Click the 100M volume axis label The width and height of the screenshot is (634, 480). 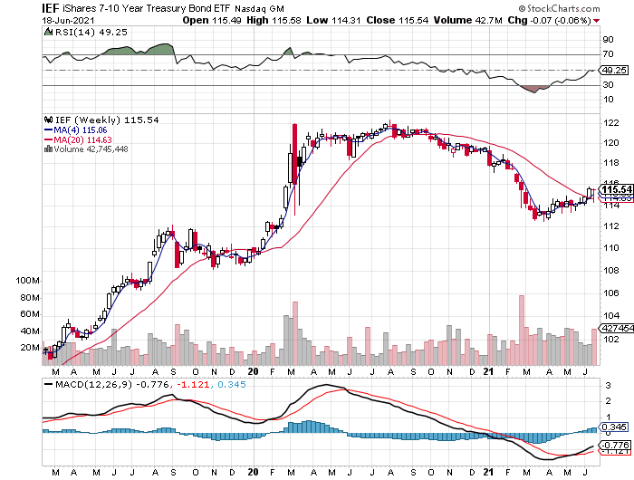point(27,280)
